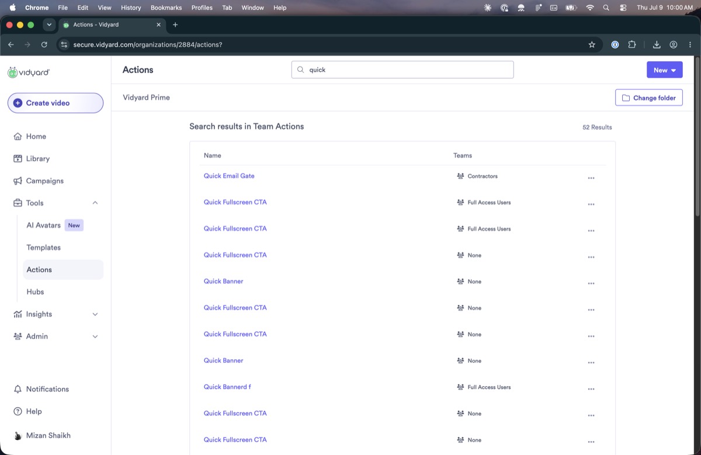Collapse the Tools section chevron
The image size is (701, 455).
click(95, 203)
